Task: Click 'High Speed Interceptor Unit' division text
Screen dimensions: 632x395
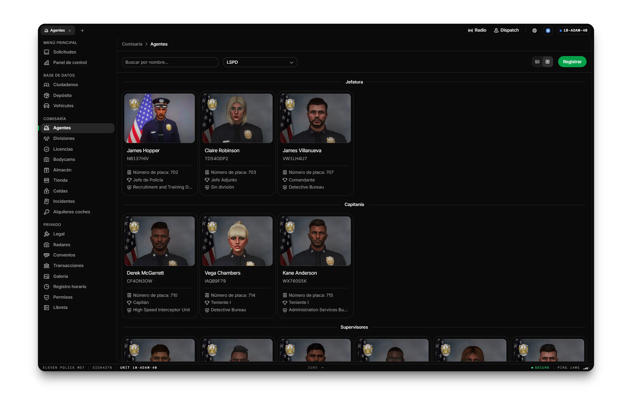Action: coord(161,310)
